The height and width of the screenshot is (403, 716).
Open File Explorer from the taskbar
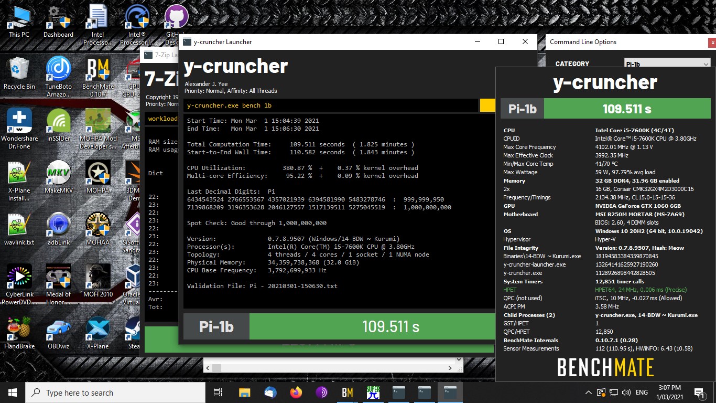click(x=244, y=393)
